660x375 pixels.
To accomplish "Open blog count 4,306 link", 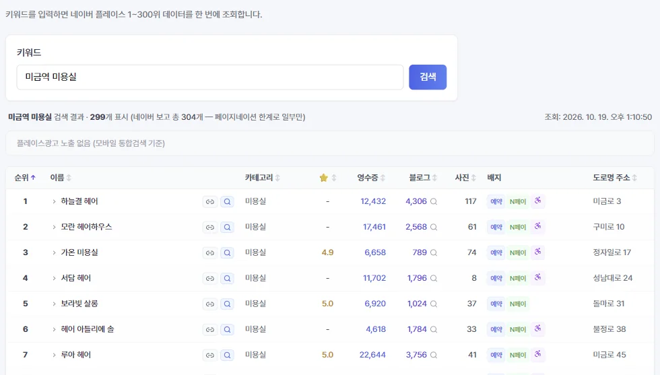I will coord(416,201).
